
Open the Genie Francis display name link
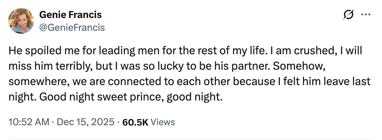(70, 15)
